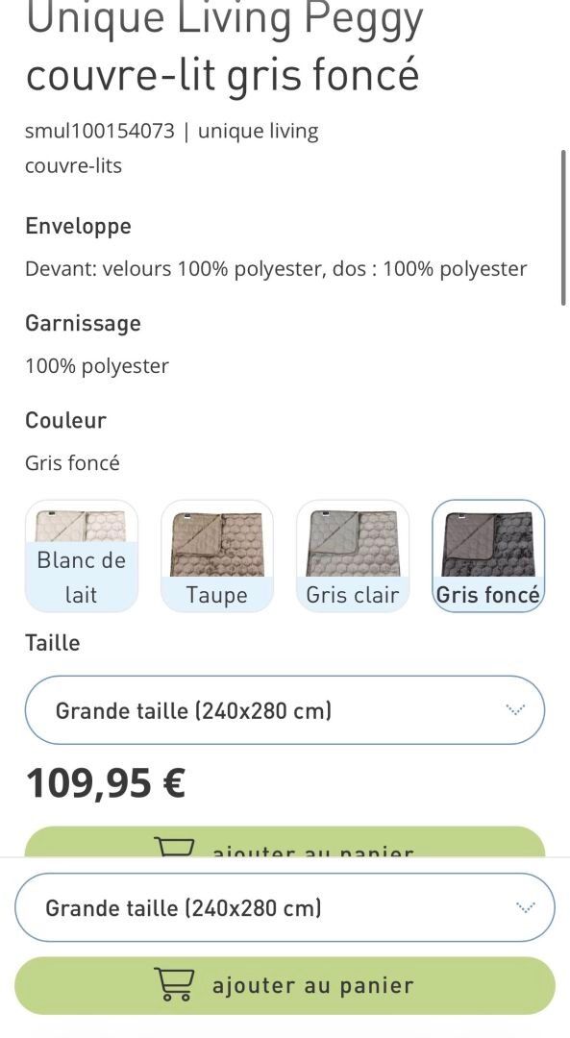This screenshot has height=1038, width=570.
Task: Click the chevron icon in the Taille dropdown
Action: coord(515,709)
